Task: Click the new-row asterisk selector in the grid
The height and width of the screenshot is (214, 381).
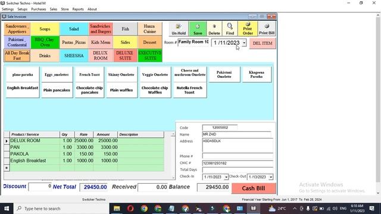Action: coord(7,168)
